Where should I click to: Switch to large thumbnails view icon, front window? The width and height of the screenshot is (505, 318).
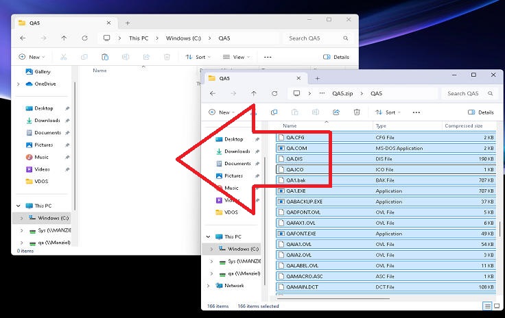point(497,306)
